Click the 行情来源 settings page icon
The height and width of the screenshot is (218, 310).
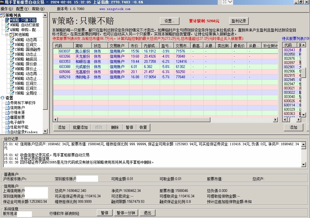(x=7, y=112)
